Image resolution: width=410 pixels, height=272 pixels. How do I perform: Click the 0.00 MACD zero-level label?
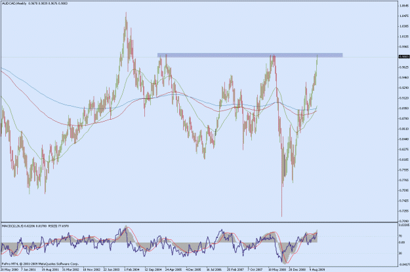(401, 243)
